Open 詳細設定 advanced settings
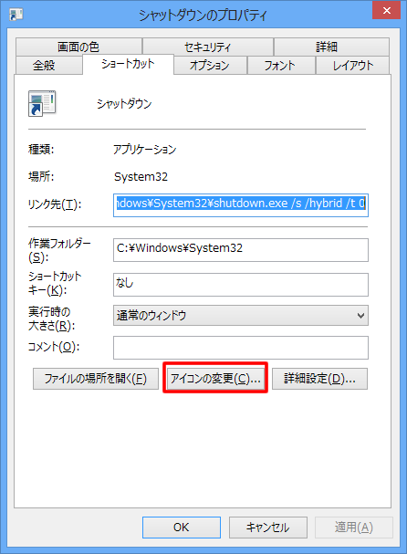407x554 pixels. tap(319, 379)
